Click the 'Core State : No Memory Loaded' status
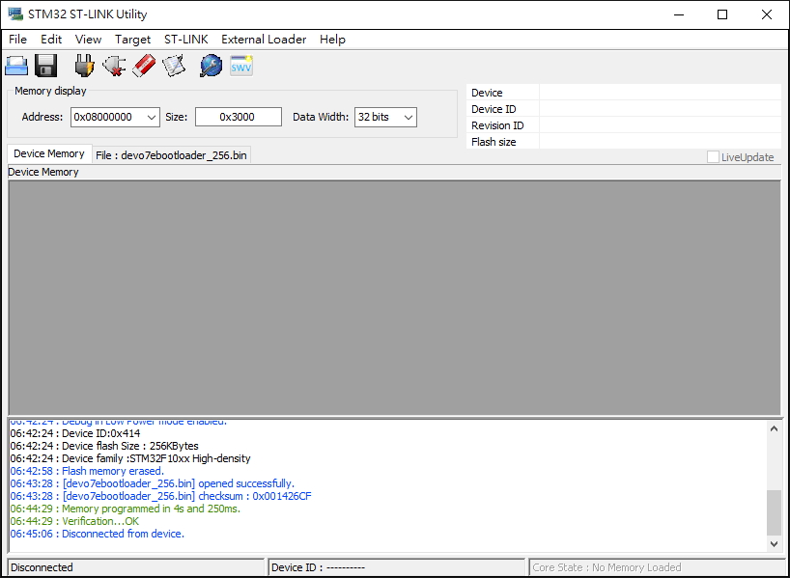 point(657,567)
